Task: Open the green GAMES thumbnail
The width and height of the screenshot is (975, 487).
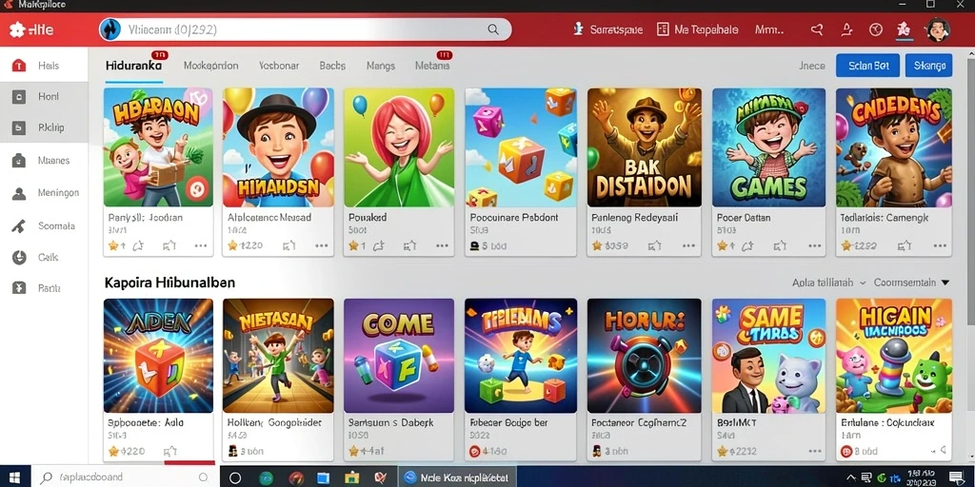Action: point(768,147)
